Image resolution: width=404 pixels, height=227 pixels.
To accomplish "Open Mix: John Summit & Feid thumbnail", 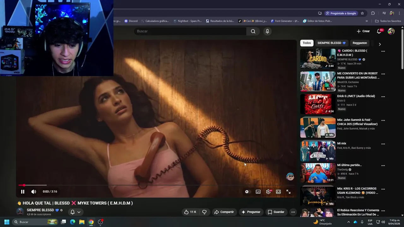I will 318,128.
